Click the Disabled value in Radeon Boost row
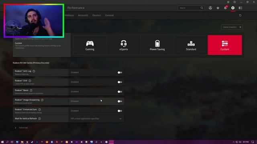Viewport: 257px width, 144px height. tap(75, 92)
